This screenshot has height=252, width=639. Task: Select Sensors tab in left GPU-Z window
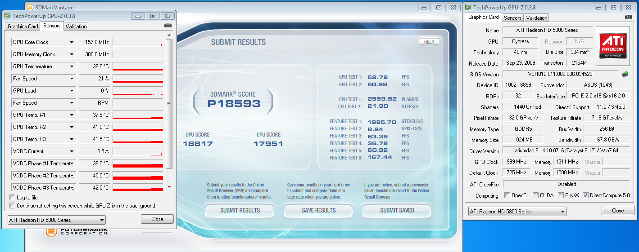click(x=52, y=26)
